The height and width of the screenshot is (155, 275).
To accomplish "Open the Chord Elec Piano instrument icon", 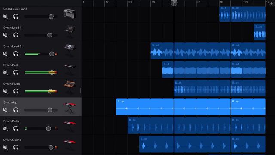I will tap(70, 14).
